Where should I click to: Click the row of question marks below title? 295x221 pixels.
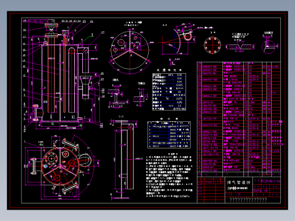pos(248,200)
